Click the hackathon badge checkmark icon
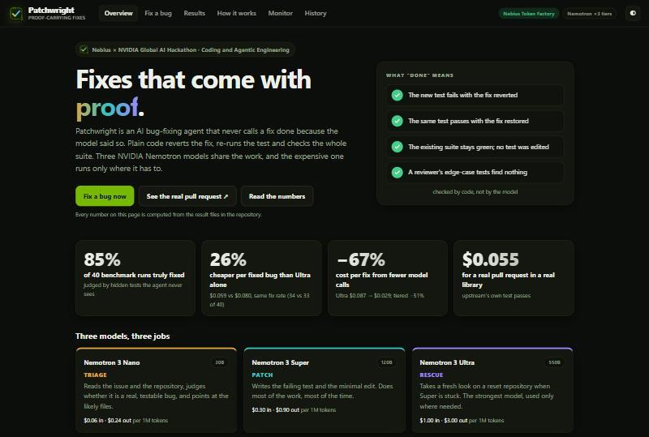Viewport: 649px width, 437px height. point(84,49)
